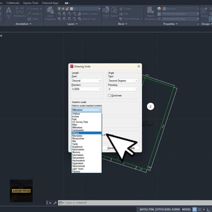Expand the Block panel
This screenshot has height=212, width=212.
[122, 24]
